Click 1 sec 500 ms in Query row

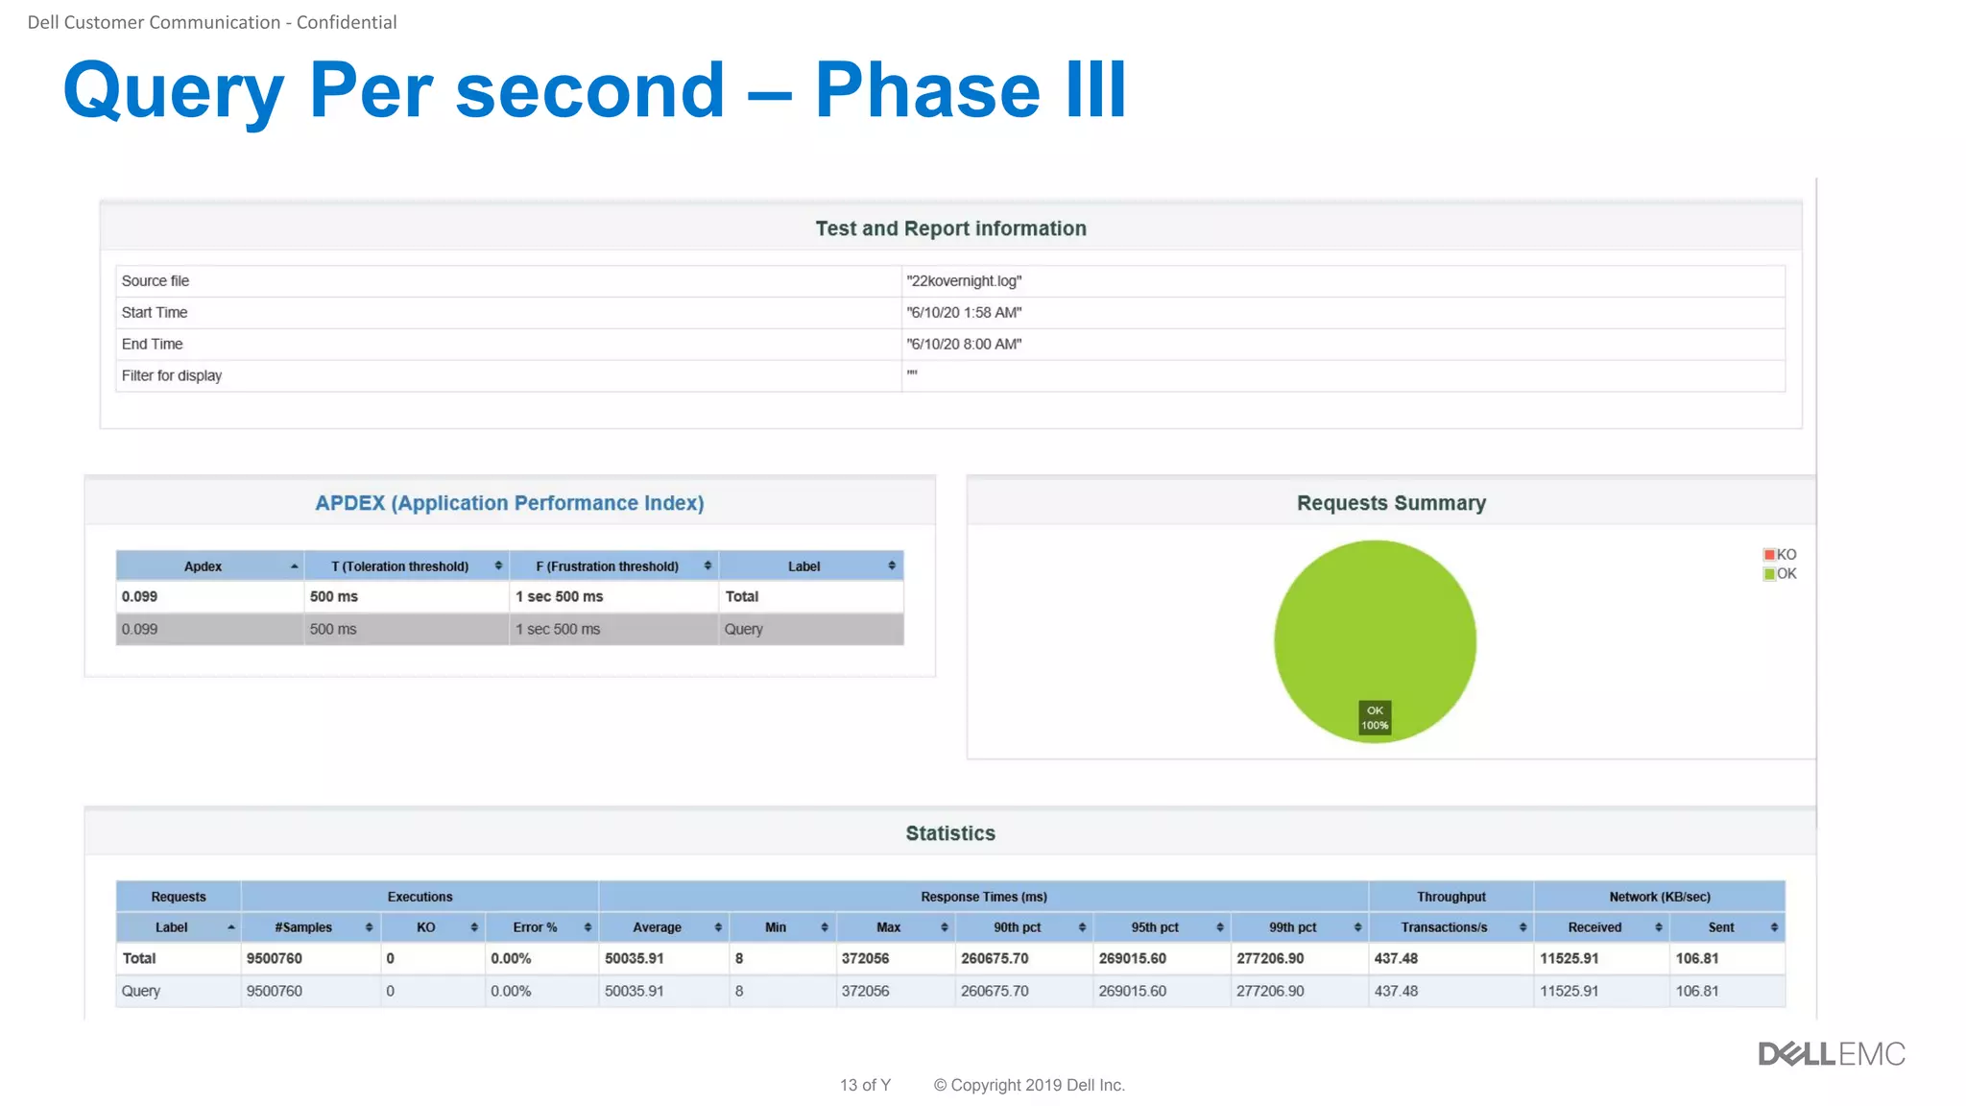pos(558,630)
